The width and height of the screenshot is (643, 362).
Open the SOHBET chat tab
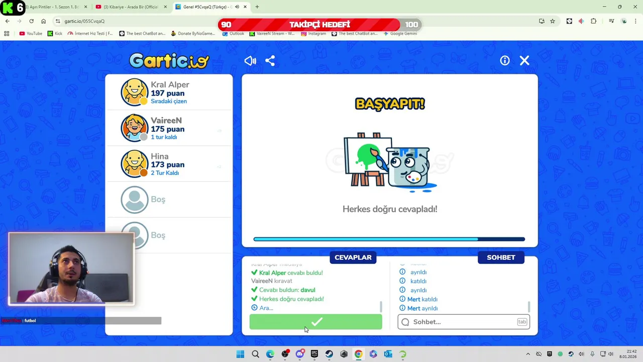click(x=501, y=257)
